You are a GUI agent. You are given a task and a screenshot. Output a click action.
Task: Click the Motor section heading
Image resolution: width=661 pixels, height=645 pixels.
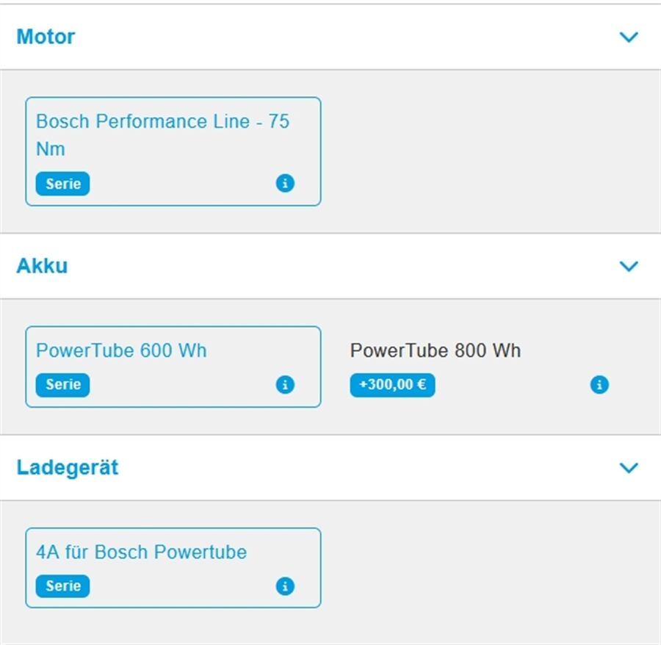pyautogui.click(x=46, y=37)
